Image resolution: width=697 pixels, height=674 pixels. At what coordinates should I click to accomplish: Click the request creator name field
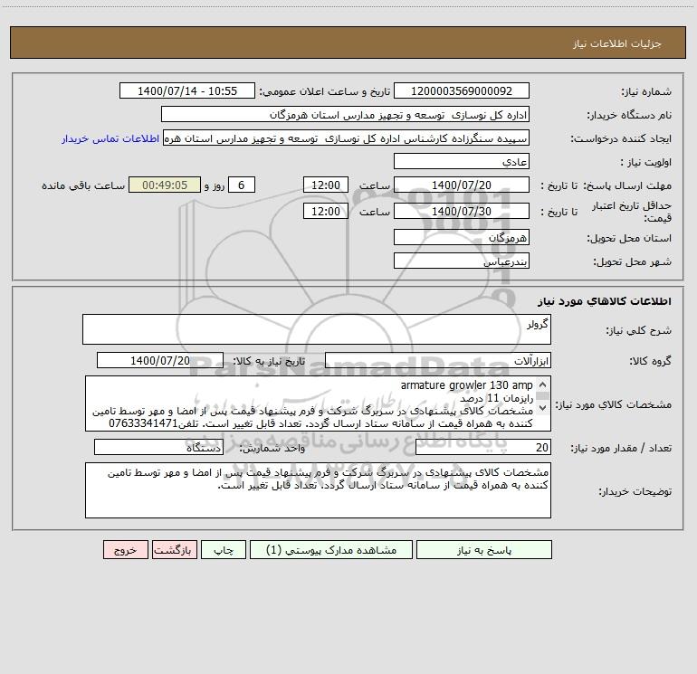click(x=346, y=138)
